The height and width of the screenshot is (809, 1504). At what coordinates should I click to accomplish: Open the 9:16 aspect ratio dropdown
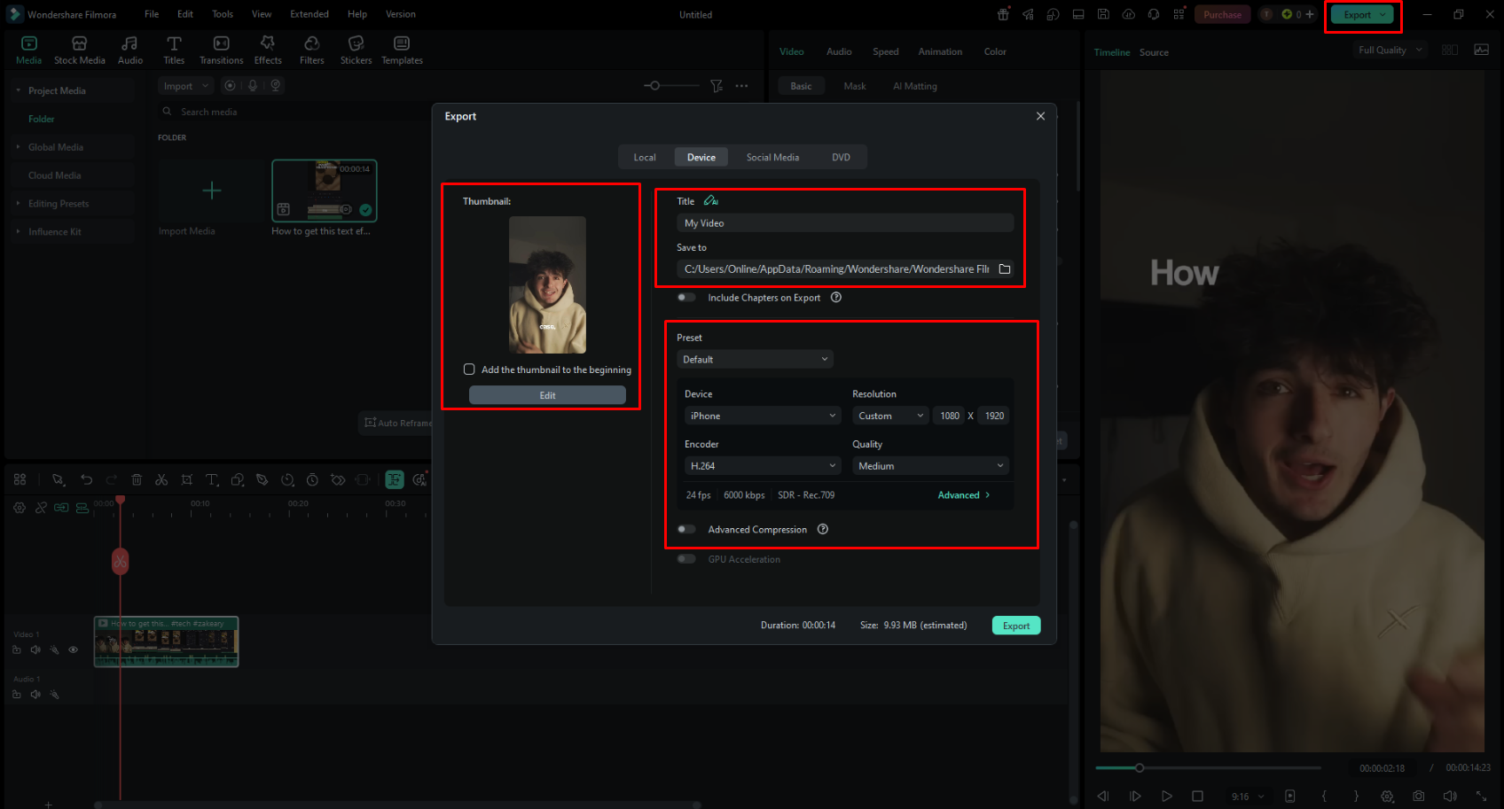point(1248,797)
